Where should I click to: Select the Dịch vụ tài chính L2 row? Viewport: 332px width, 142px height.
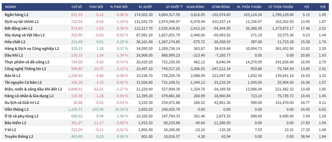[x=165, y=21]
